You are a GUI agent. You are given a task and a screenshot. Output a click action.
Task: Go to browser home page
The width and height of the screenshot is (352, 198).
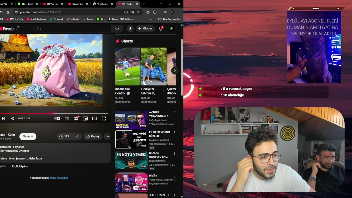point(8,12)
